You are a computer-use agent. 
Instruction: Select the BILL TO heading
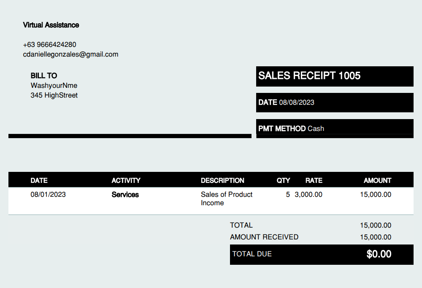pos(43,76)
